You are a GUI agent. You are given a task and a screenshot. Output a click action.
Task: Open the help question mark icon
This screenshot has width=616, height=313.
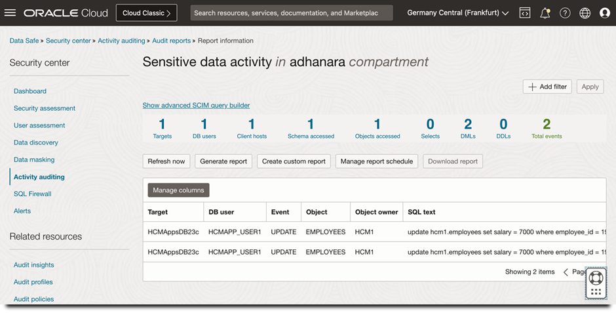565,13
